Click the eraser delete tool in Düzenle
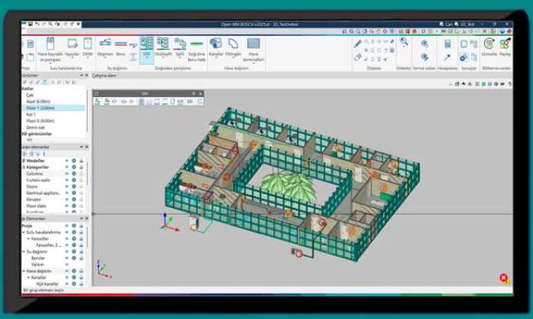Image resolution: width=533 pixels, height=319 pixels. [358, 57]
